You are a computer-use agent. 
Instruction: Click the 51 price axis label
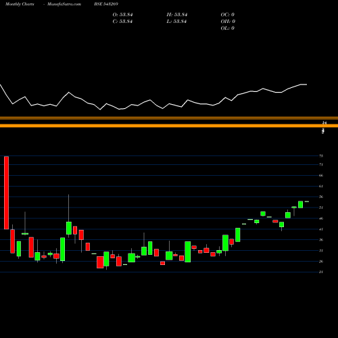click(321, 208)
